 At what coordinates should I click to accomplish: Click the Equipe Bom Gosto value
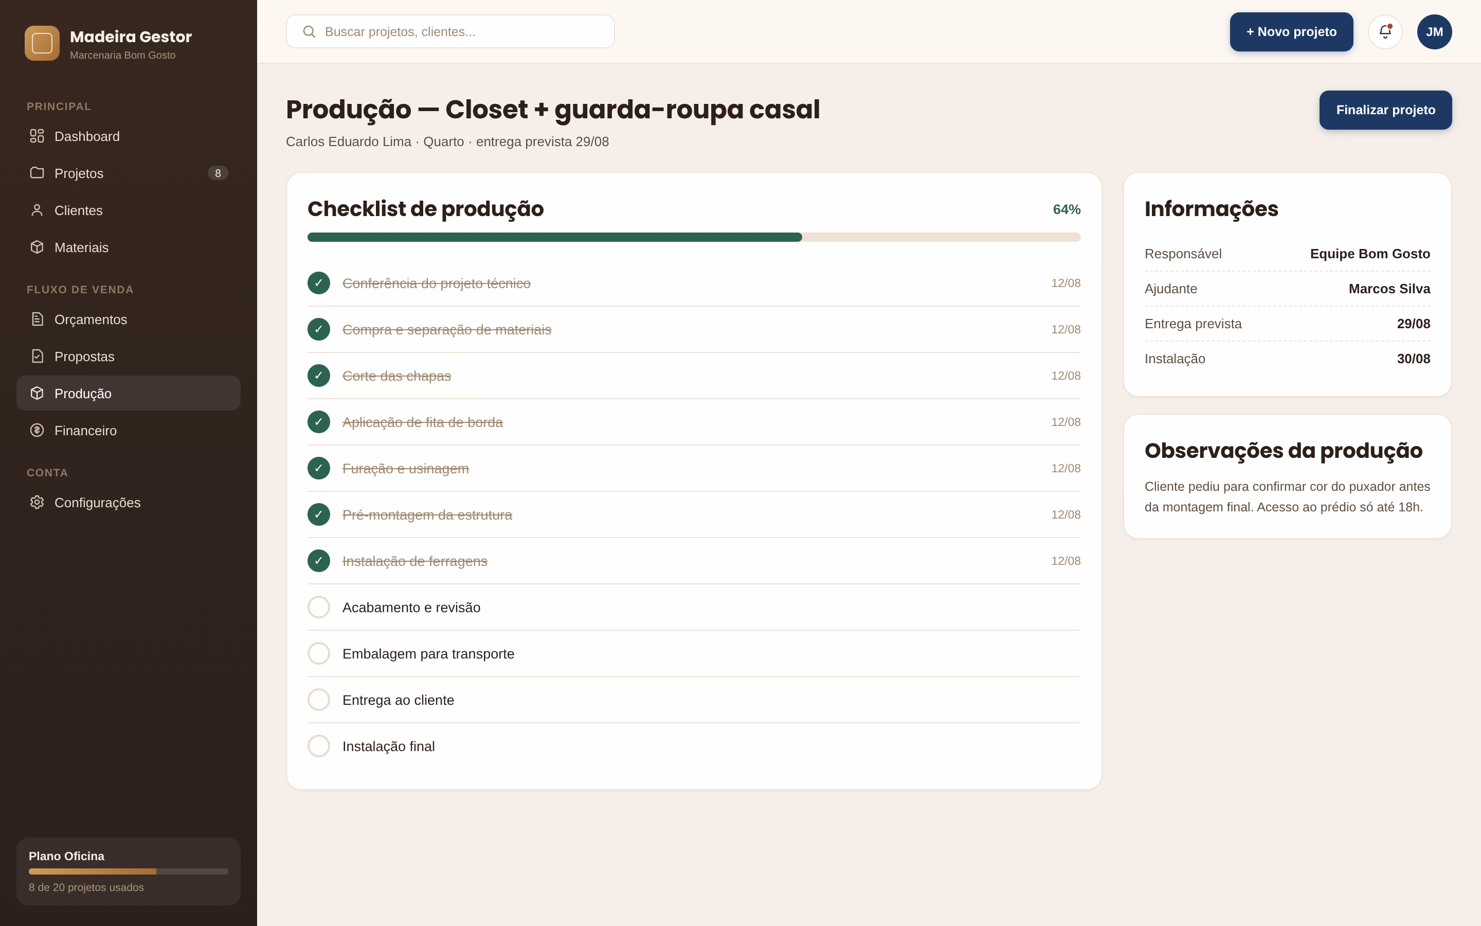[x=1369, y=254]
